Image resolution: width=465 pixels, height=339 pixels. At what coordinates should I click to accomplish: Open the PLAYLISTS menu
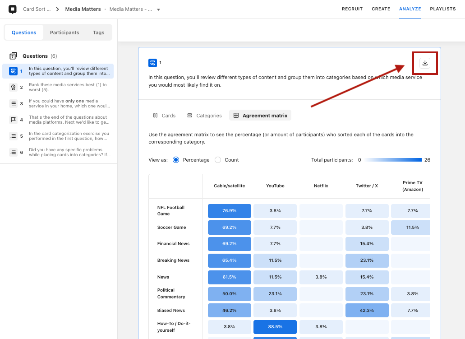pyautogui.click(x=443, y=9)
